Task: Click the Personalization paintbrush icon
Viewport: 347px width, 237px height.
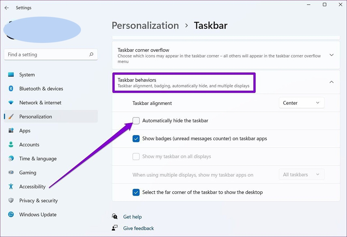Action: click(x=11, y=117)
